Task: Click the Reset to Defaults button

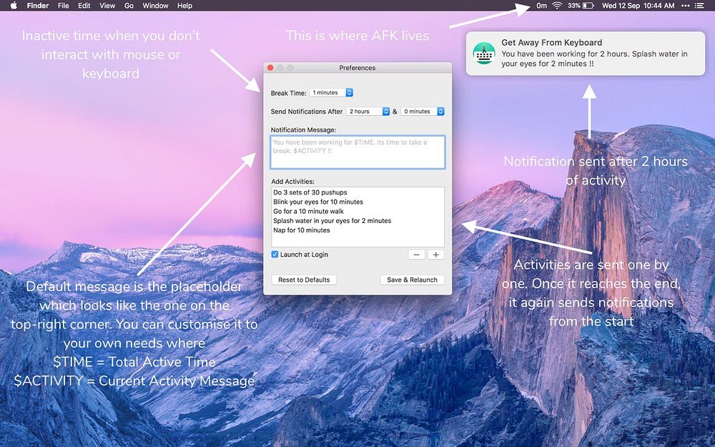Action: click(304, 280)
